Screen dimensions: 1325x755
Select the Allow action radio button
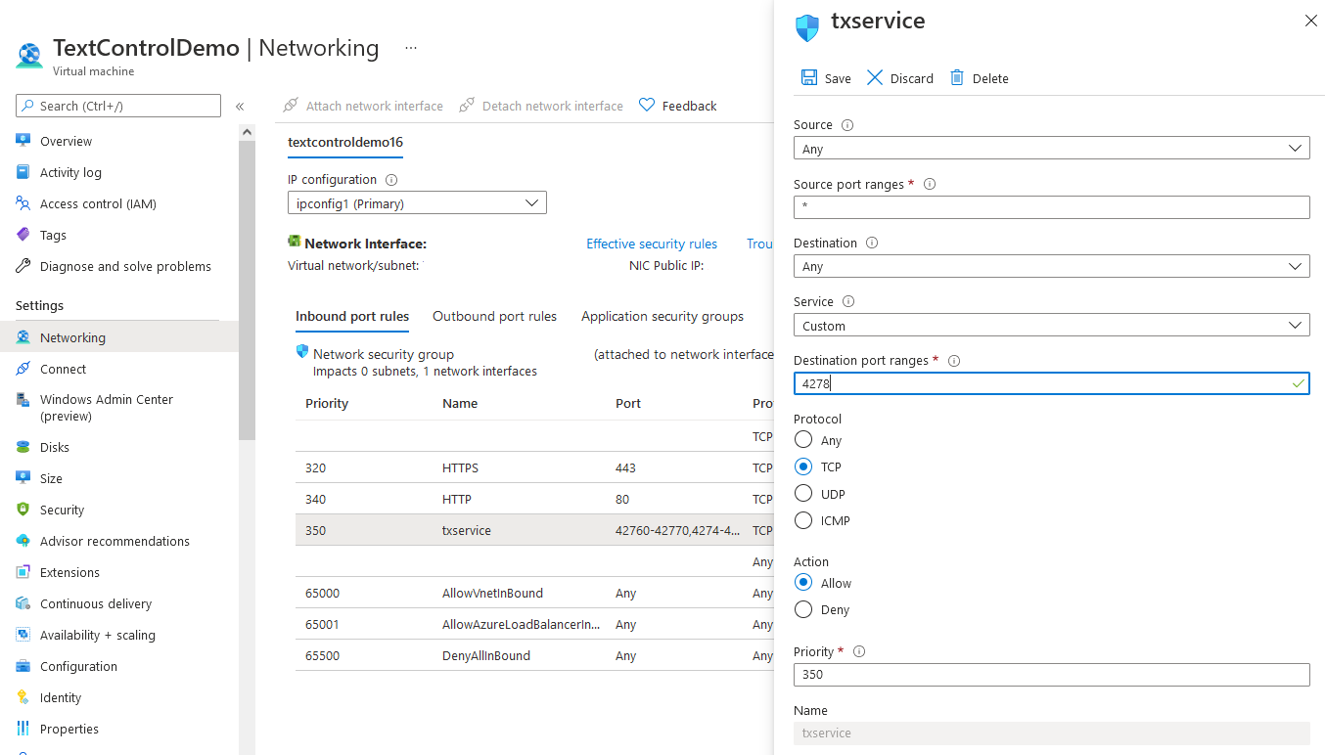[803, 583]
